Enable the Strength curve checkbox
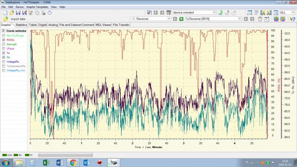The image size is (297, 167). click(x=4, y=44)
